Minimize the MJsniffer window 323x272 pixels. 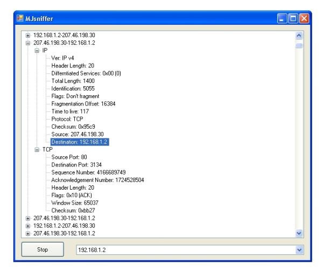pos(282,18)
